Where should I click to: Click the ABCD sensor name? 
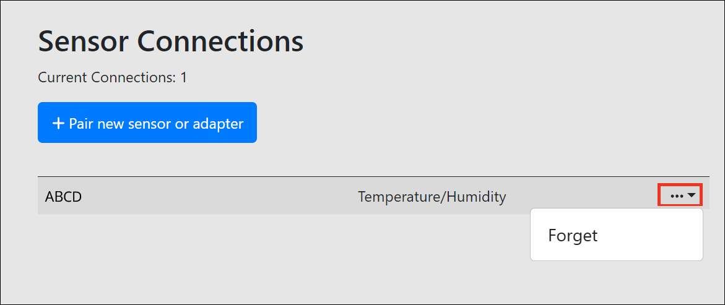click(64, 197)
